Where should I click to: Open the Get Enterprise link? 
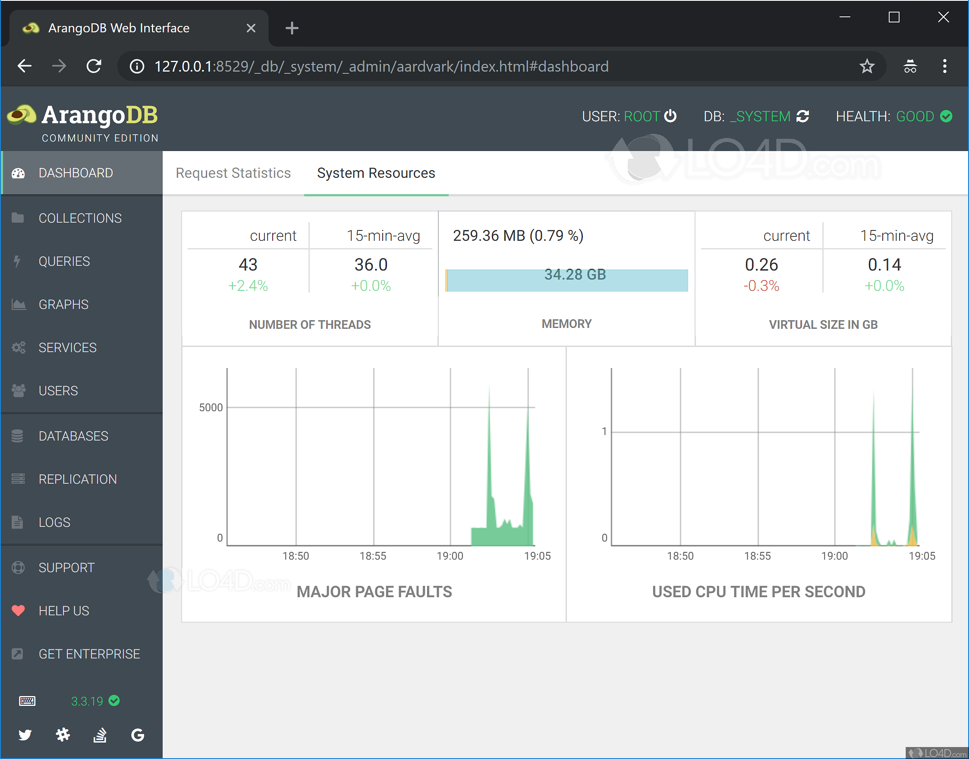(x=89, y=654)
